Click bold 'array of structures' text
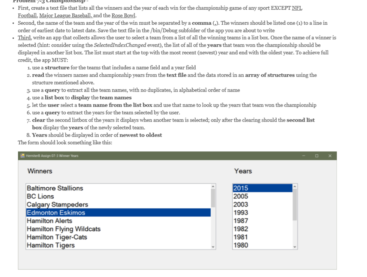This screenshot has width=367, height=277. 270,75
